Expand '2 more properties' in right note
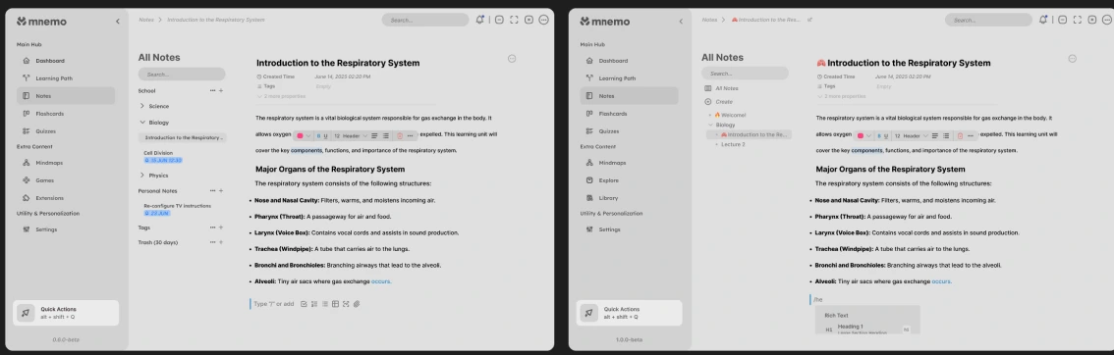 (841, 96)
